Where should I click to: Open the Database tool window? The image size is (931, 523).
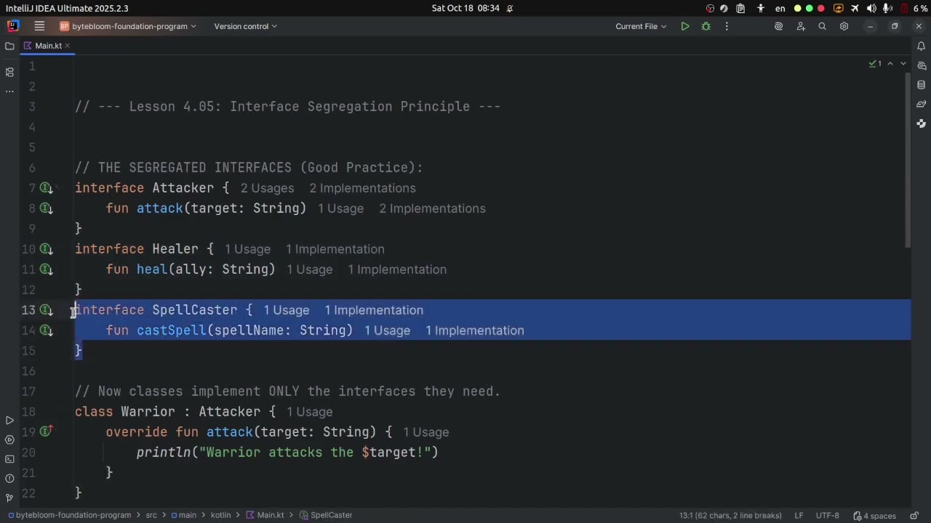[x=921, y=85]
